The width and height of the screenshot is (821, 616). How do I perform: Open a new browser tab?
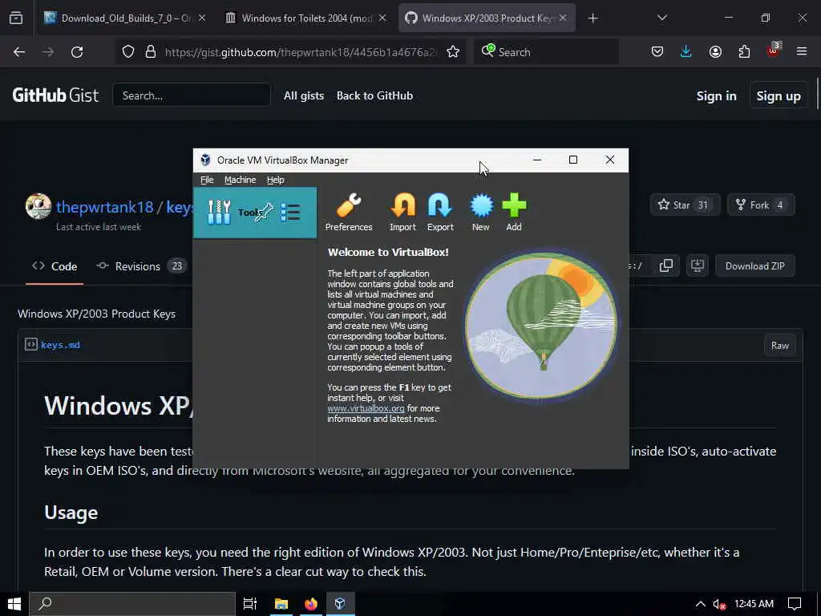pos(592,18)
